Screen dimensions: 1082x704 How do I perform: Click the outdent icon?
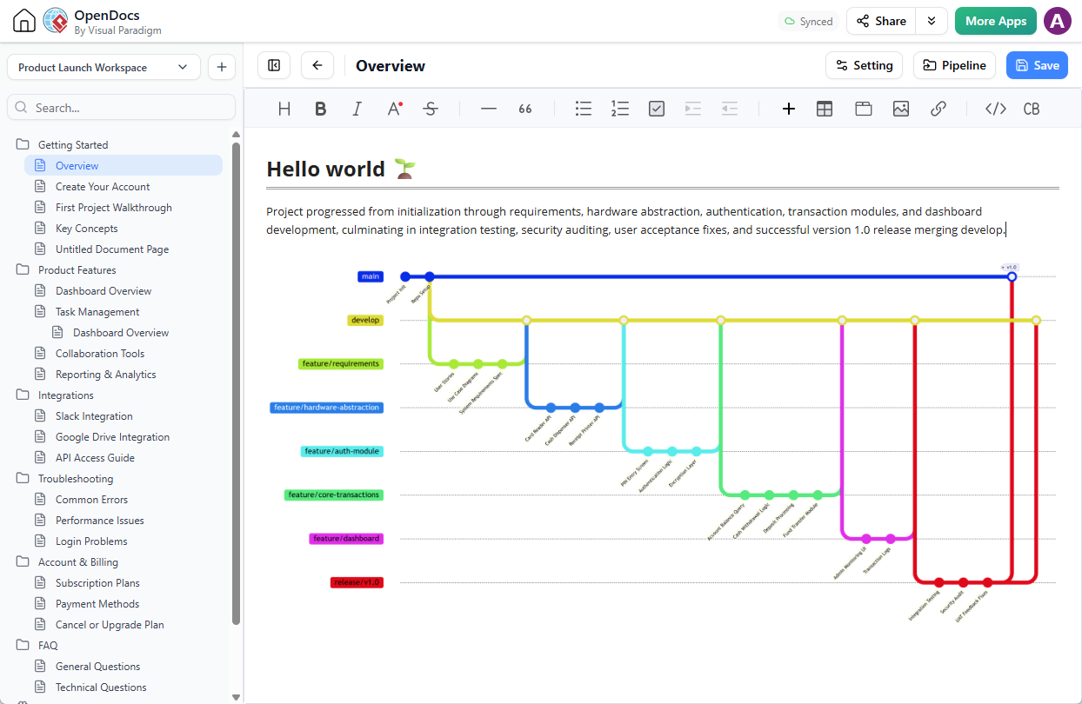(730, 109)
